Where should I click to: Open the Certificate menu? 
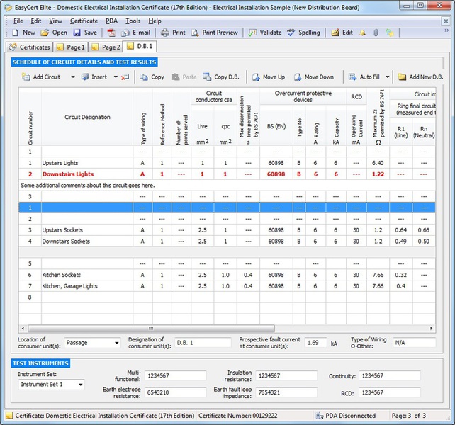tap(84, 21)
